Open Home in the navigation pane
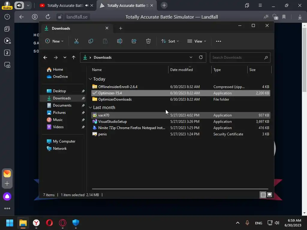Viewport: 307px width, 230px height. tap(58, 69)
